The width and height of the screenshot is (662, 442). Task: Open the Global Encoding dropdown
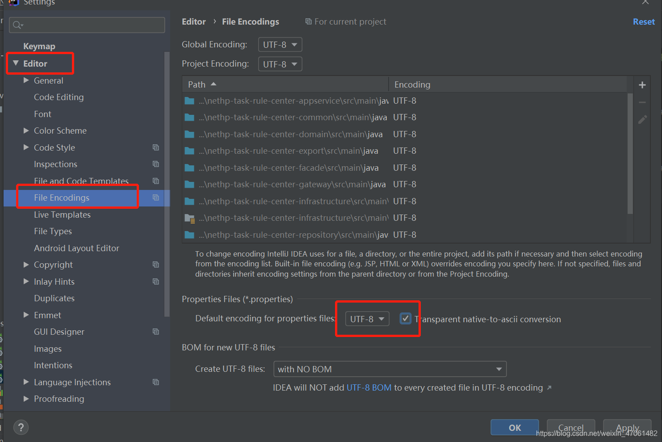click(x=280, y=45)
